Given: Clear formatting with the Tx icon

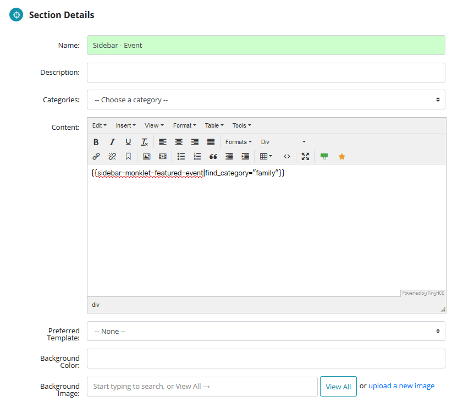Looking at the screenshot, I should click(x=144, y=142).
